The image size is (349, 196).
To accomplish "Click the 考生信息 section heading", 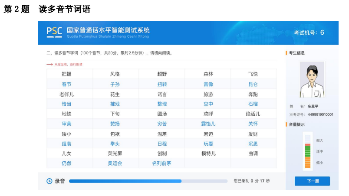I will click(297, 53).
